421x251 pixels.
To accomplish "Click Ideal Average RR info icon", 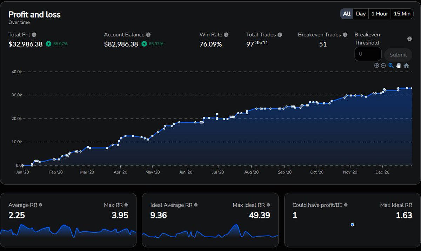I will [196, 205].
